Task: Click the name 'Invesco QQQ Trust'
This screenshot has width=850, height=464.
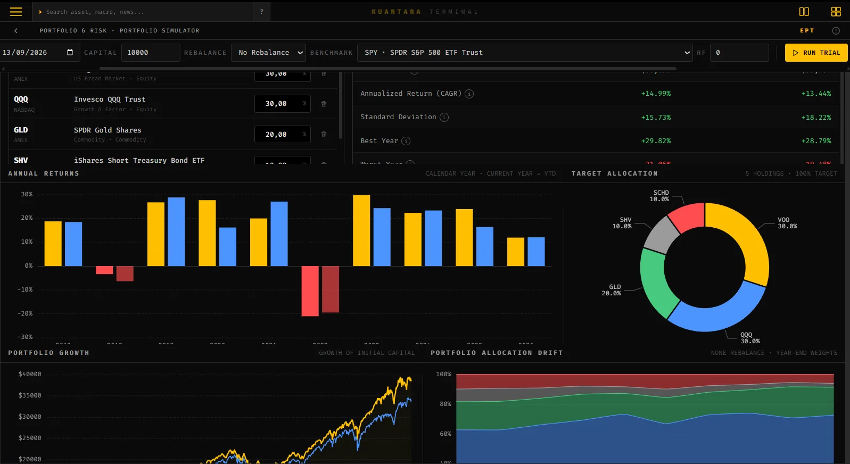Action: coord(110,100)
